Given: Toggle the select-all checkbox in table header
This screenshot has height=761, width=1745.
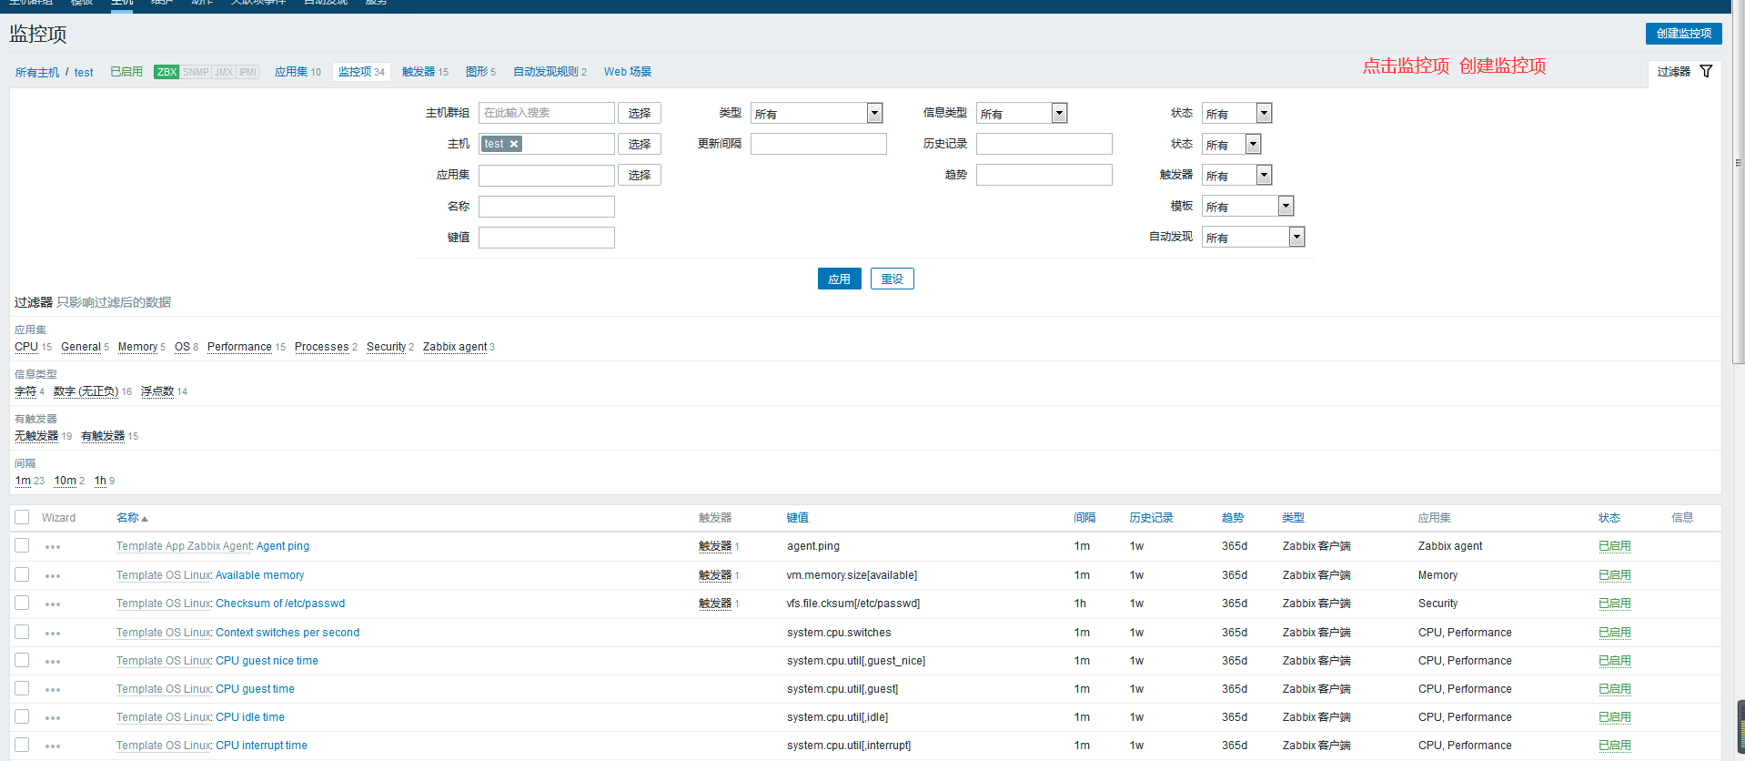Looking at the screenshot, I should tap(22, 517).
